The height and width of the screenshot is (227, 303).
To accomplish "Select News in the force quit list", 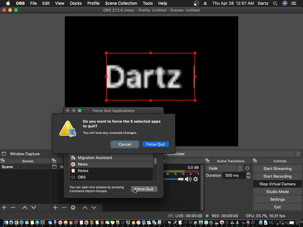I will click(111, 164).
